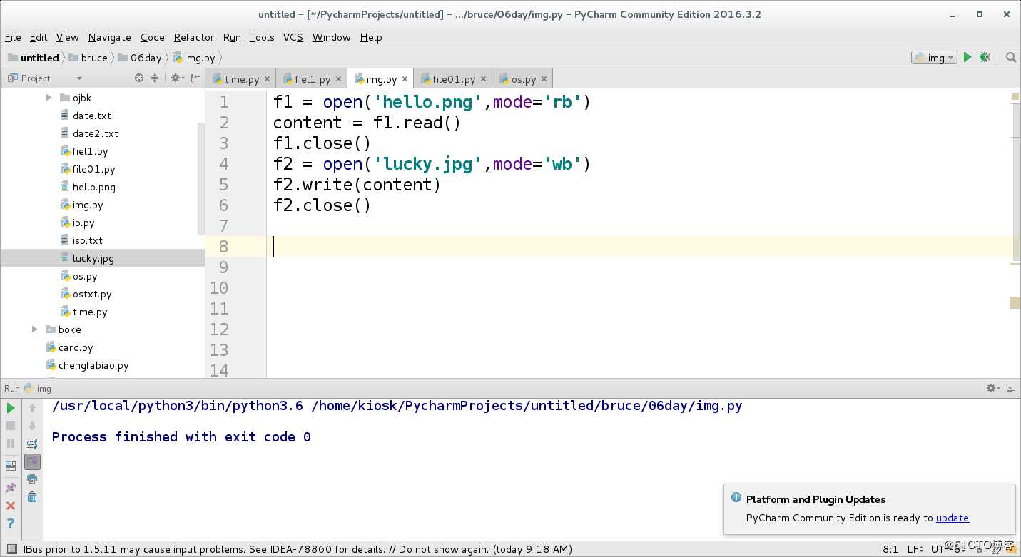Toggle soft-wrap in Run console
This screenshot has width=1021, height=557.
coord(32,444)
